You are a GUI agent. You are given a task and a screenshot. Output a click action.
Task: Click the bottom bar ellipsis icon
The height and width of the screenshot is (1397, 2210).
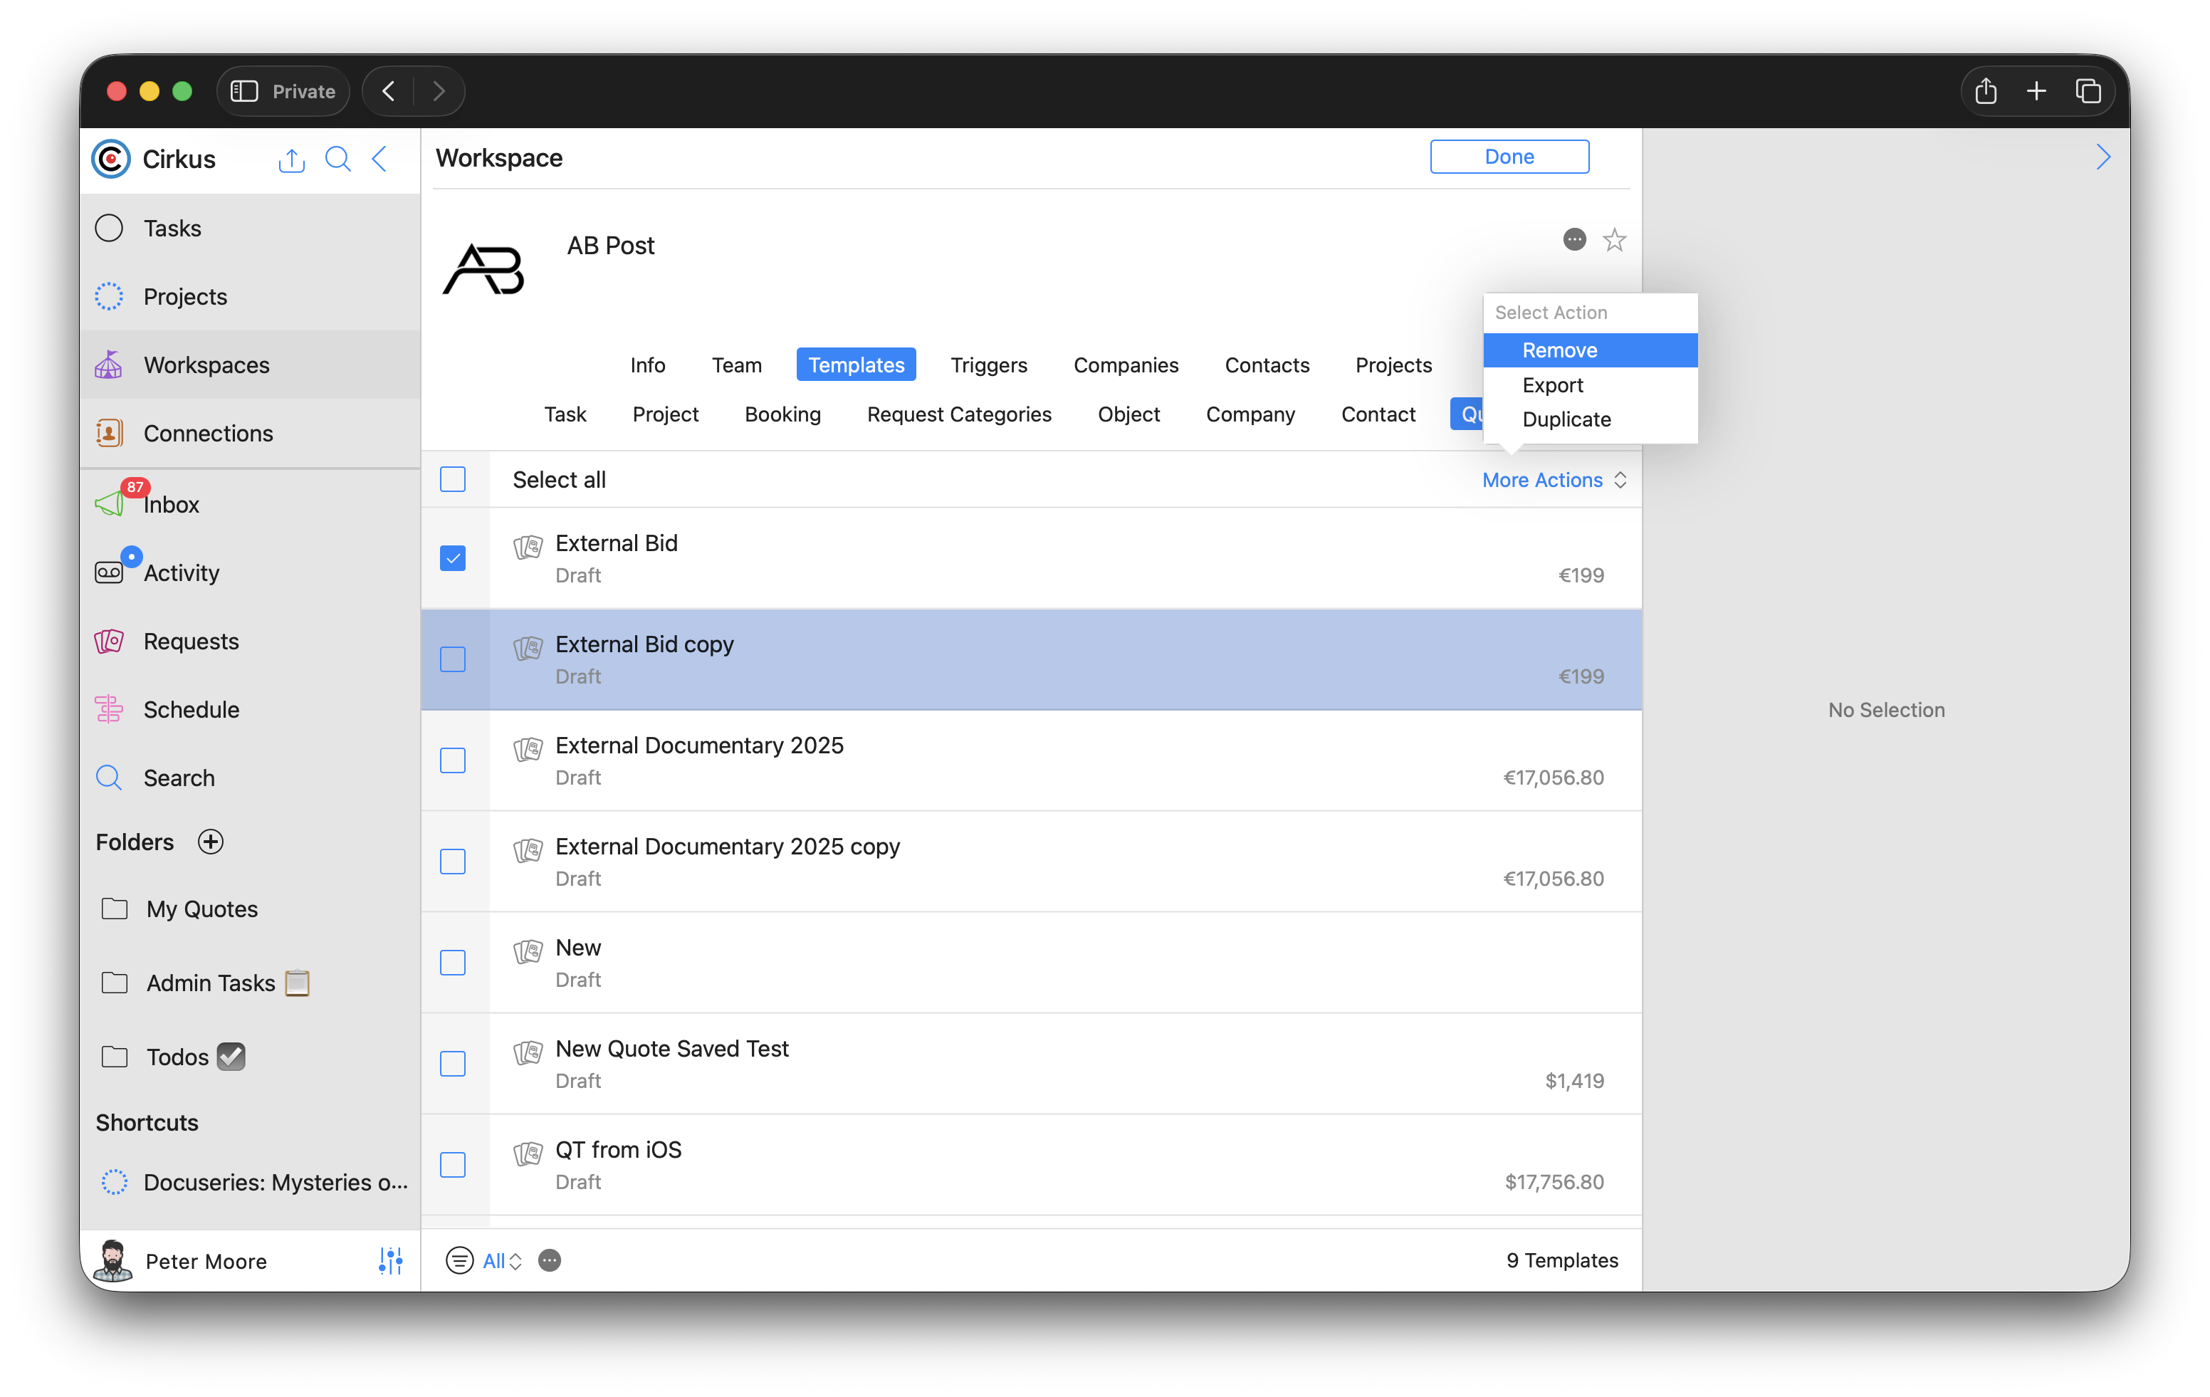tap(550, 1260)
